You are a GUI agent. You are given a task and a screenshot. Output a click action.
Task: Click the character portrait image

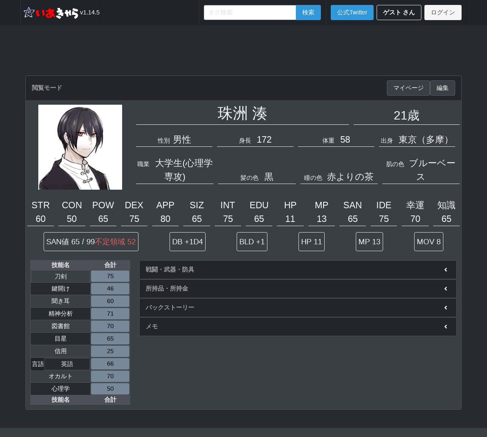click(x=80, y=147)
